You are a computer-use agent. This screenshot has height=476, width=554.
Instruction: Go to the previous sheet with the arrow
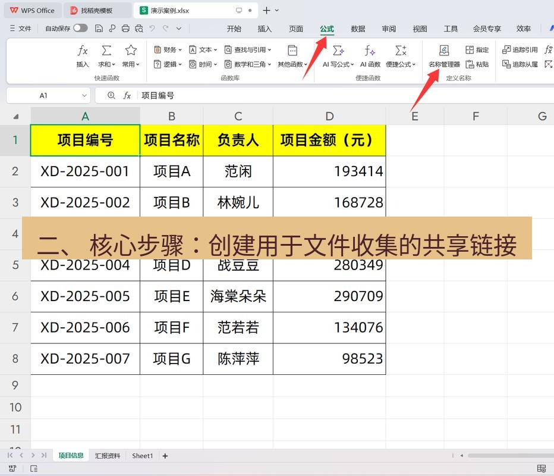(21, 455)
